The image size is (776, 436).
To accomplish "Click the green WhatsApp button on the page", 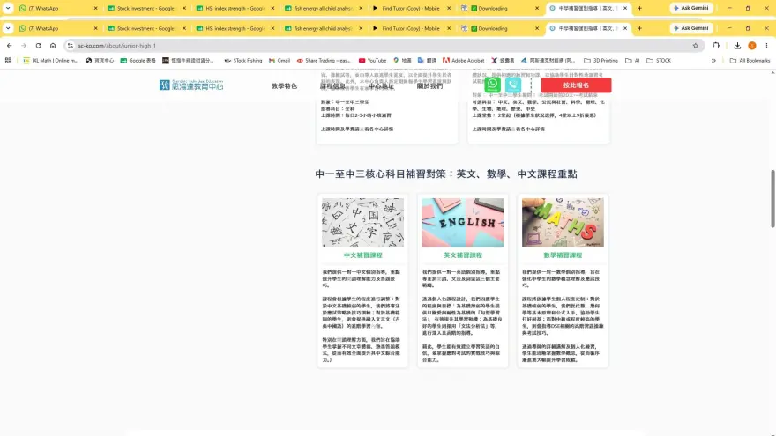I will (492, 85).
